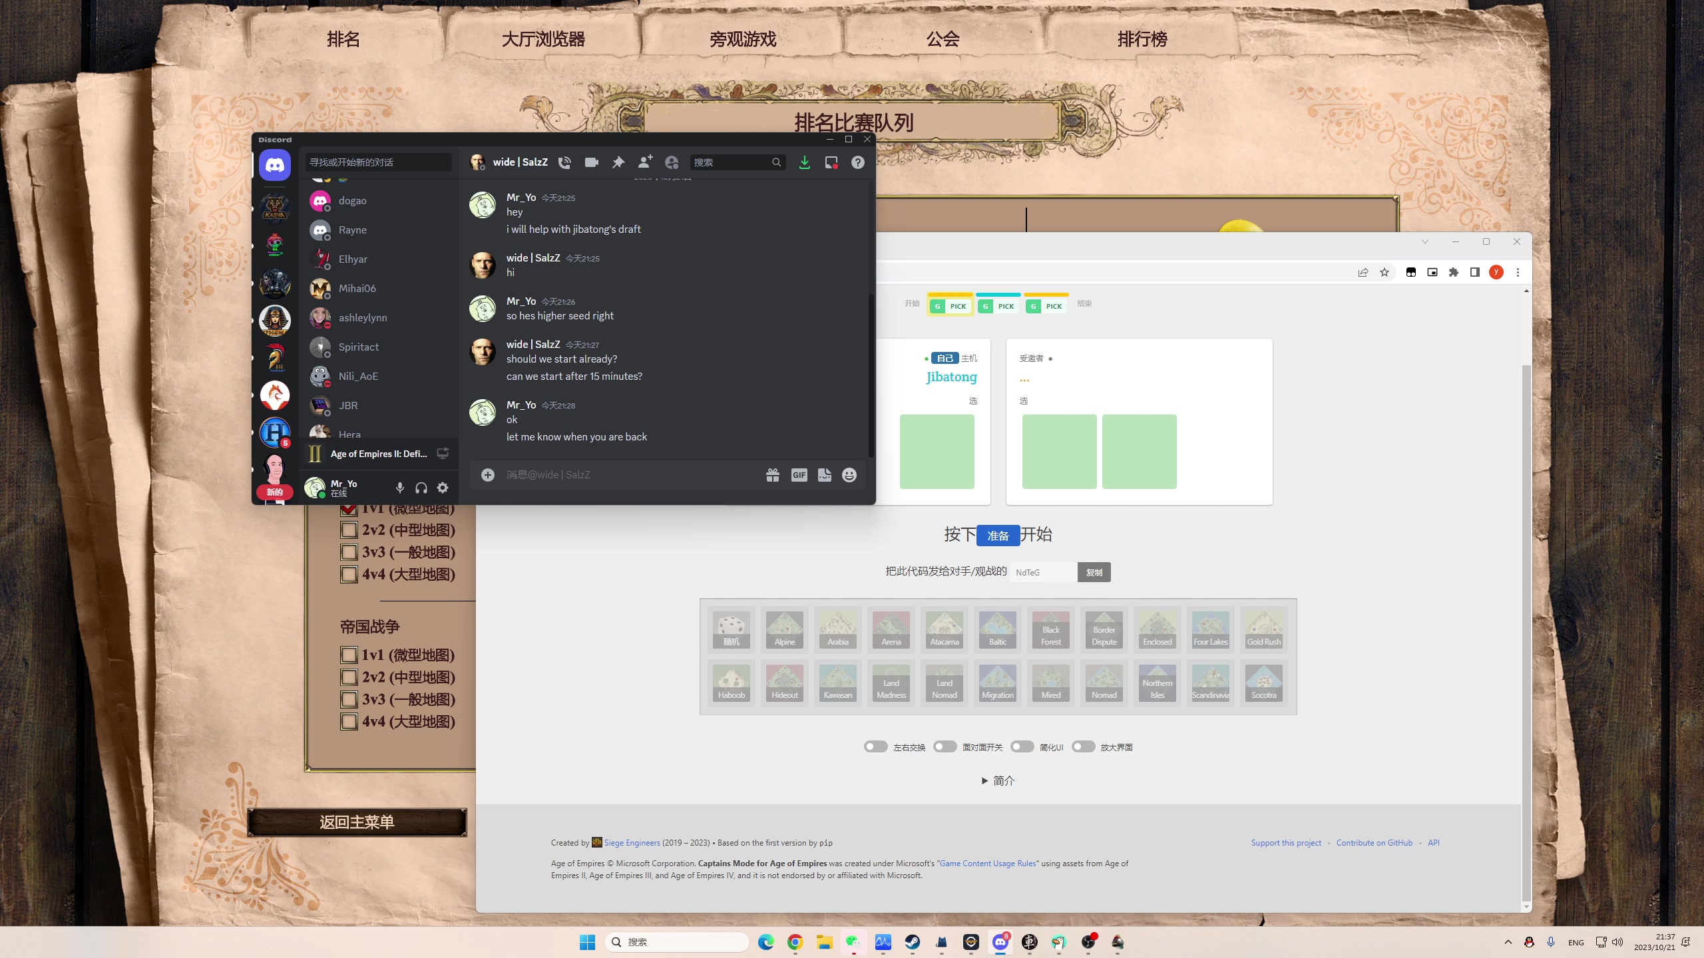Add friends to this Discord DM

pyautogui.click(x=645, y=162)
